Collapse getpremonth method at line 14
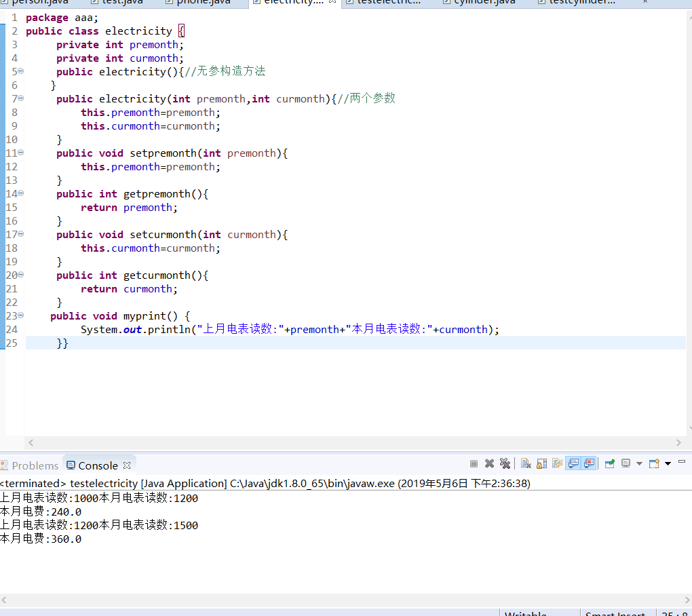 (x=21, y=193)
